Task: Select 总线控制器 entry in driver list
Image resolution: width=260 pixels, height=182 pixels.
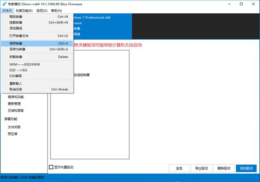Action: tap(82, 75)
